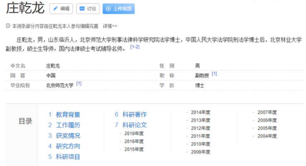The height and width of the screenshot is (166, 306).
Task: Select the 2019年度 subsection link
Action: [x=134, y=133]
